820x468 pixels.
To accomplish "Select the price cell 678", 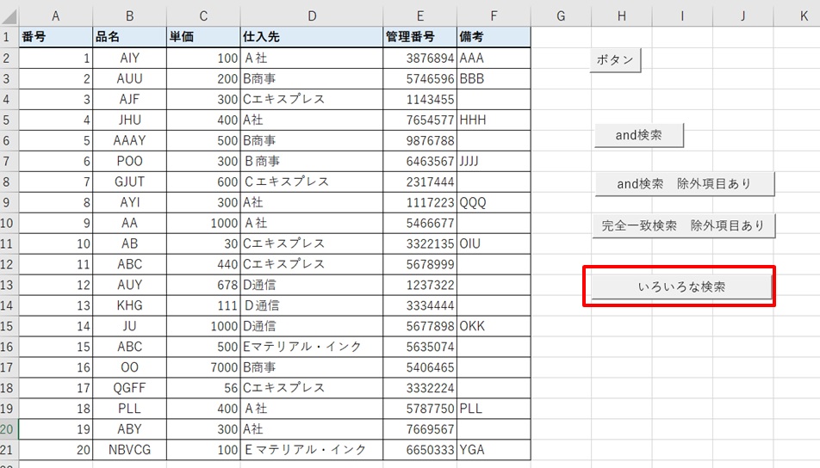I will click(203, 286).
